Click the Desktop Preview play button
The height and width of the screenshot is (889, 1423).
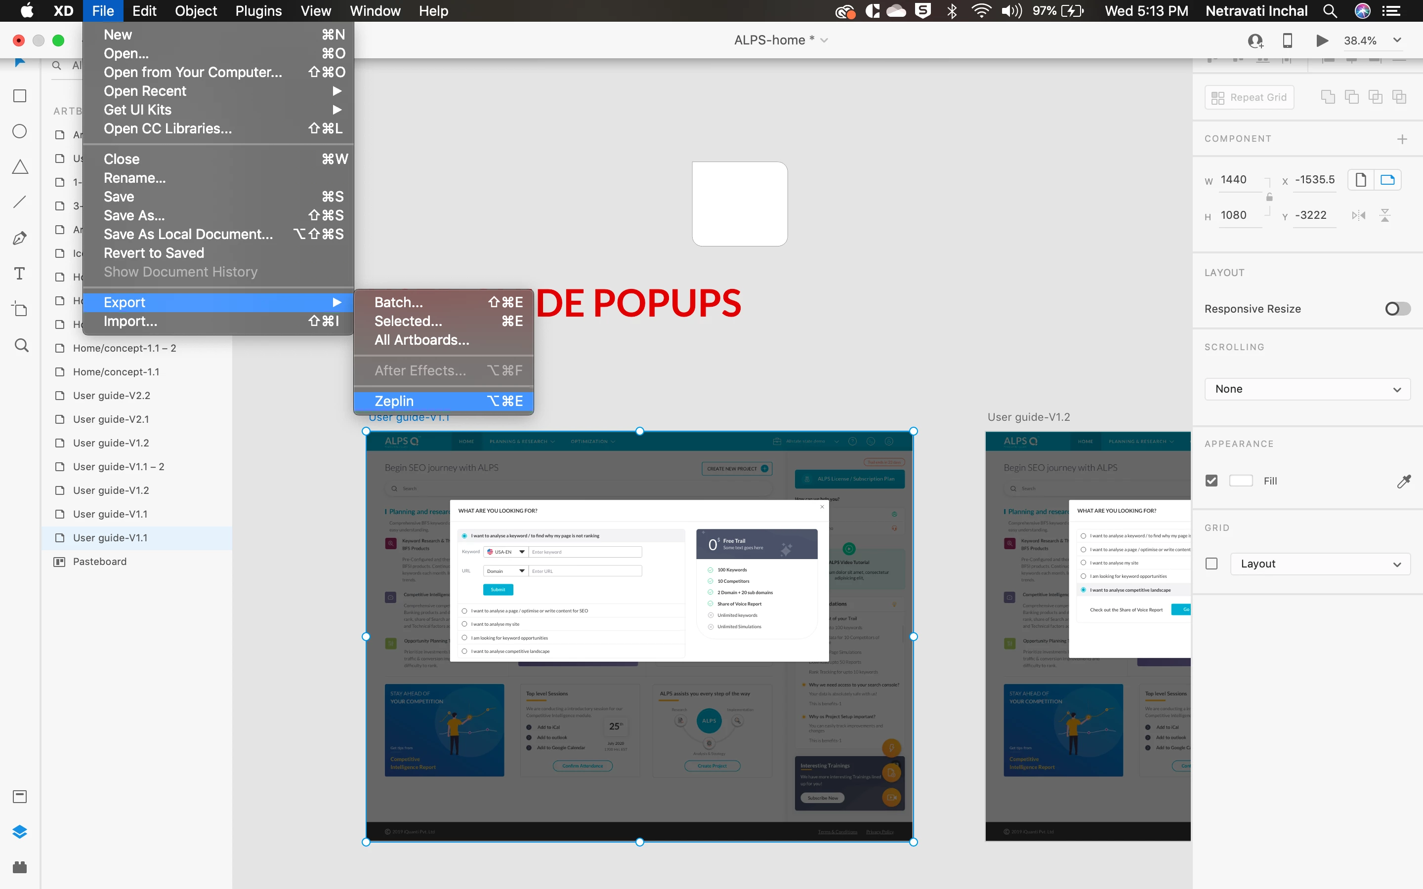coord(1322,40)
